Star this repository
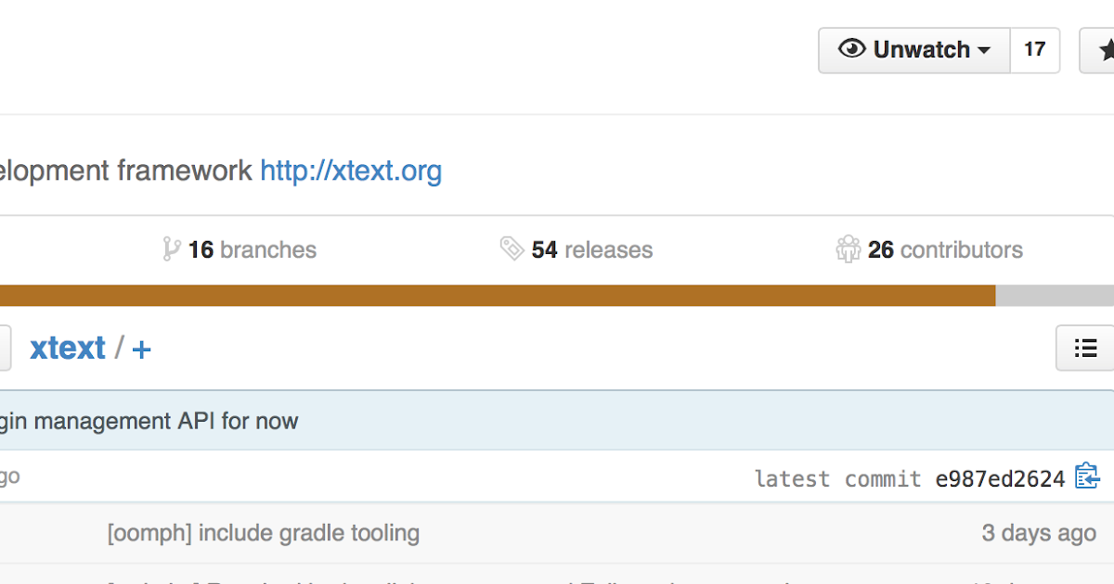 [x=1105, y=50]
